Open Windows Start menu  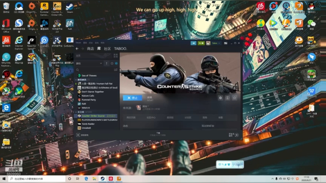point(4,179)
